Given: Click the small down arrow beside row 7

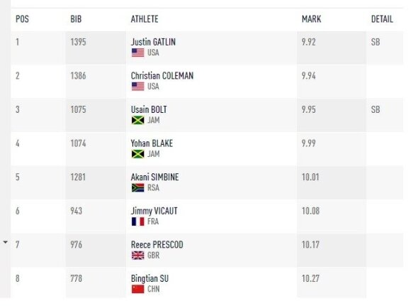Looking at the screenshot, I should click(x=5, y=242).
